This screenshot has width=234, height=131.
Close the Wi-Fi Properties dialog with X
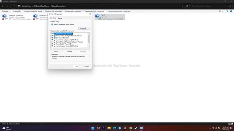point(90,14)
